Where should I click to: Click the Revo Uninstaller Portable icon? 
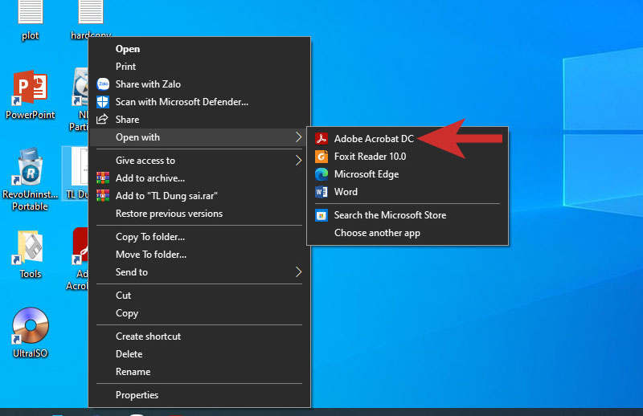tap(31, 167)
